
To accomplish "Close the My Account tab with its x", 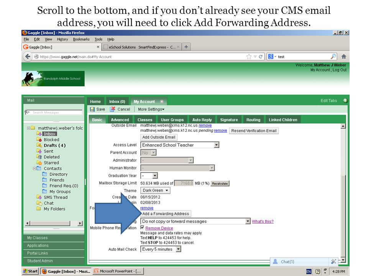I will [x=162, y=102].
